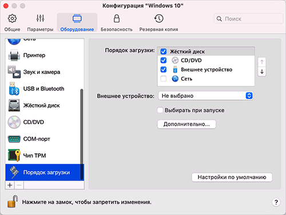Select the Жёсткий диск sidebar icon
Screen dimensions: 286x215
point(14,105)
